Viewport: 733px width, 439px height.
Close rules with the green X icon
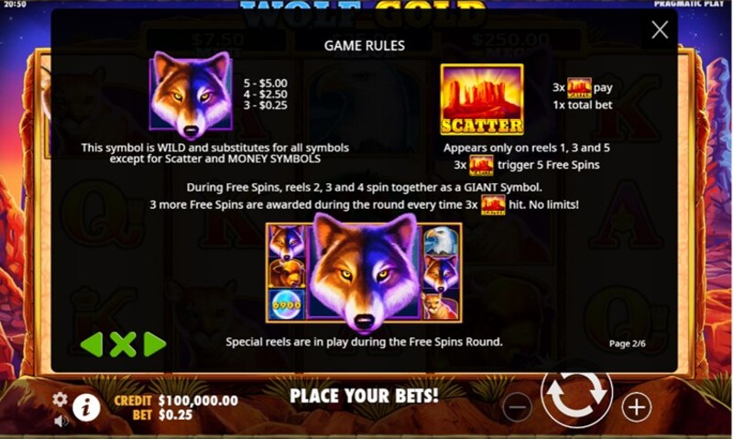coord(123,345)
